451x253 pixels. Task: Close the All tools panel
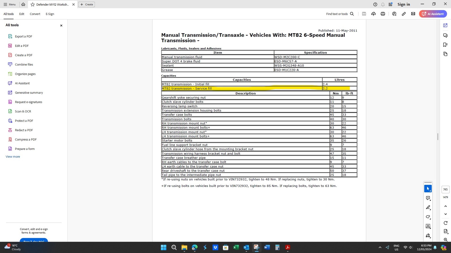point(61,25)
